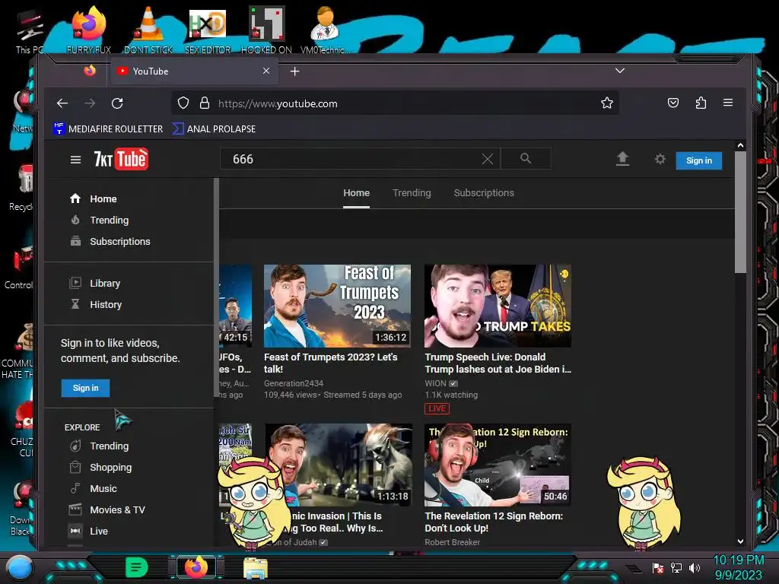
Task: Switch to the Home tab above the video grid
Action: pos(356,193)
